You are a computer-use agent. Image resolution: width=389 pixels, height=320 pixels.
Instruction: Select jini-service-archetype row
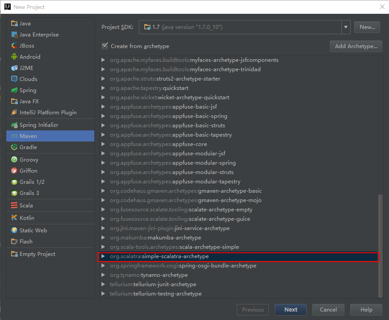[239, 228]
